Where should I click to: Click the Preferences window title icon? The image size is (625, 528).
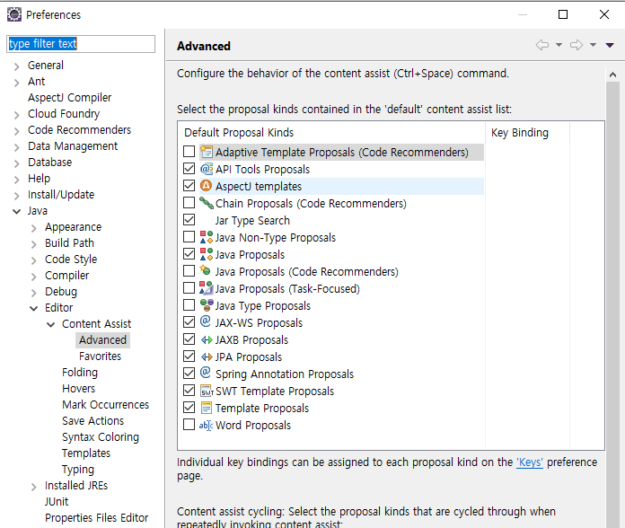tap(14, 14)
